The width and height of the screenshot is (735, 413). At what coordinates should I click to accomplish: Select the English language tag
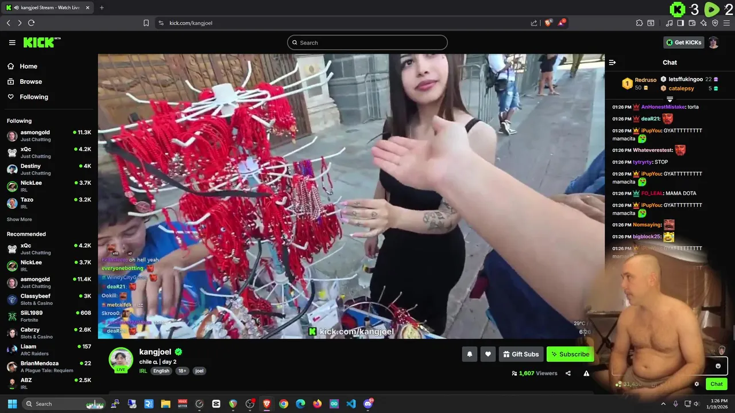tap(161, 371)
